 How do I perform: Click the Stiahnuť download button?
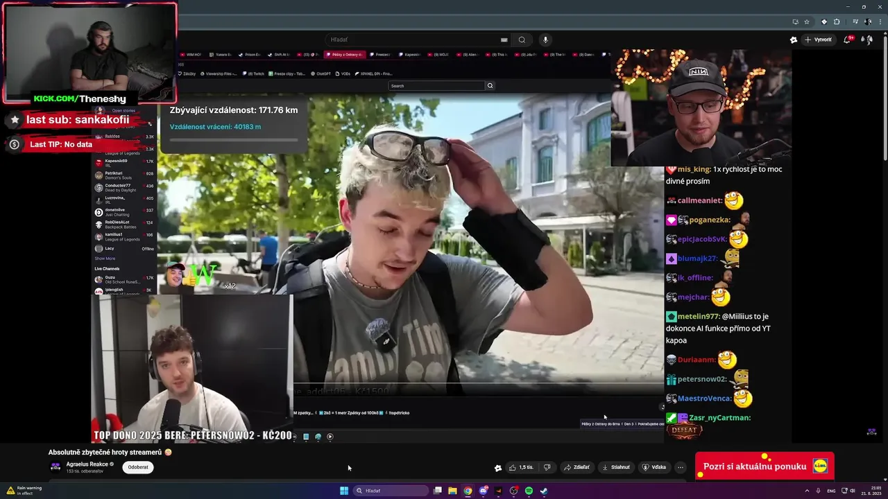(x=616, y=467)
